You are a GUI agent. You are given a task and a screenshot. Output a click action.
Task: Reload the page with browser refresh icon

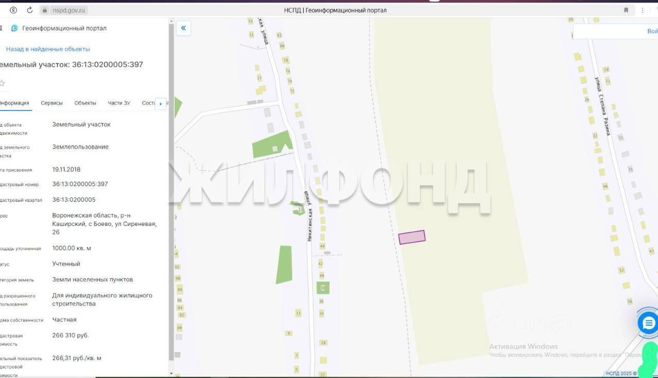point(30,10)
